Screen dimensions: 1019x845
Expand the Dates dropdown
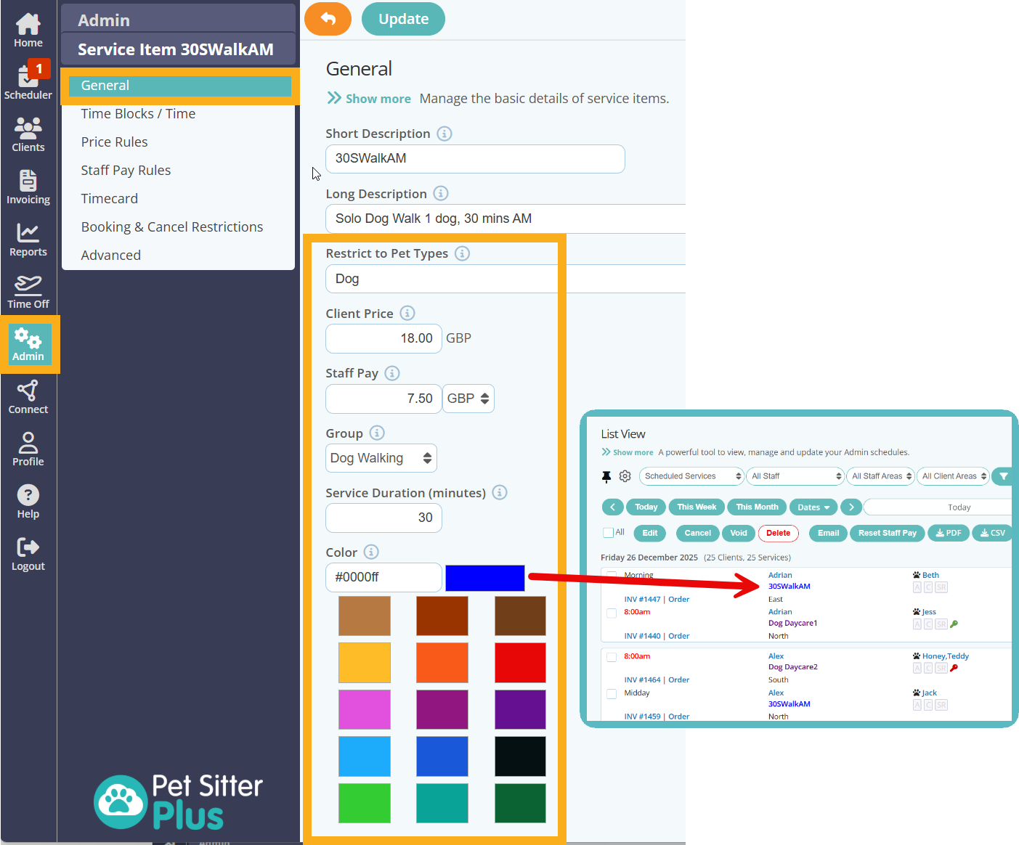(813, 507)
